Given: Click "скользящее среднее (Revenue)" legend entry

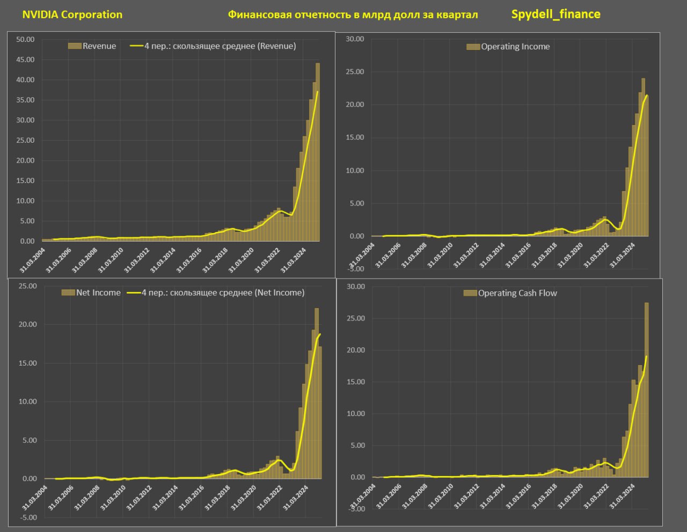Looking at the screenshot, I should (220, 46).
